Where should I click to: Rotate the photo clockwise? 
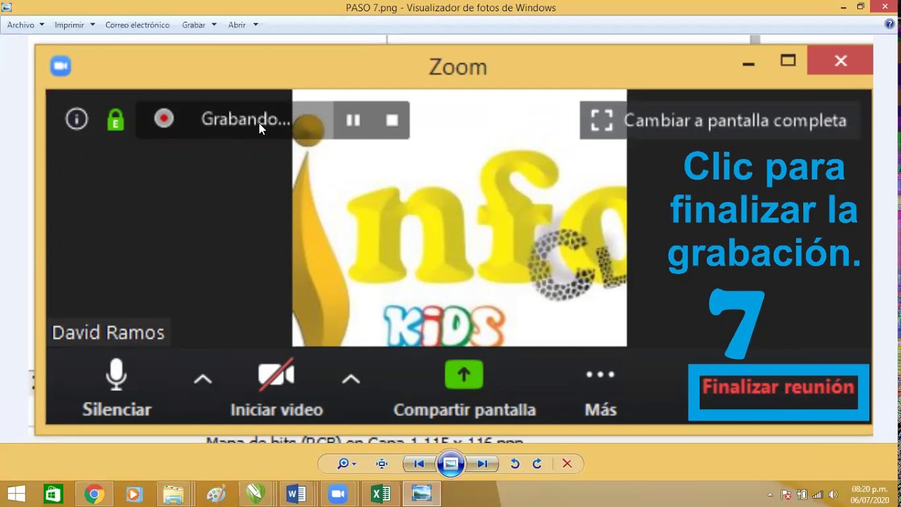click(537, 463)
